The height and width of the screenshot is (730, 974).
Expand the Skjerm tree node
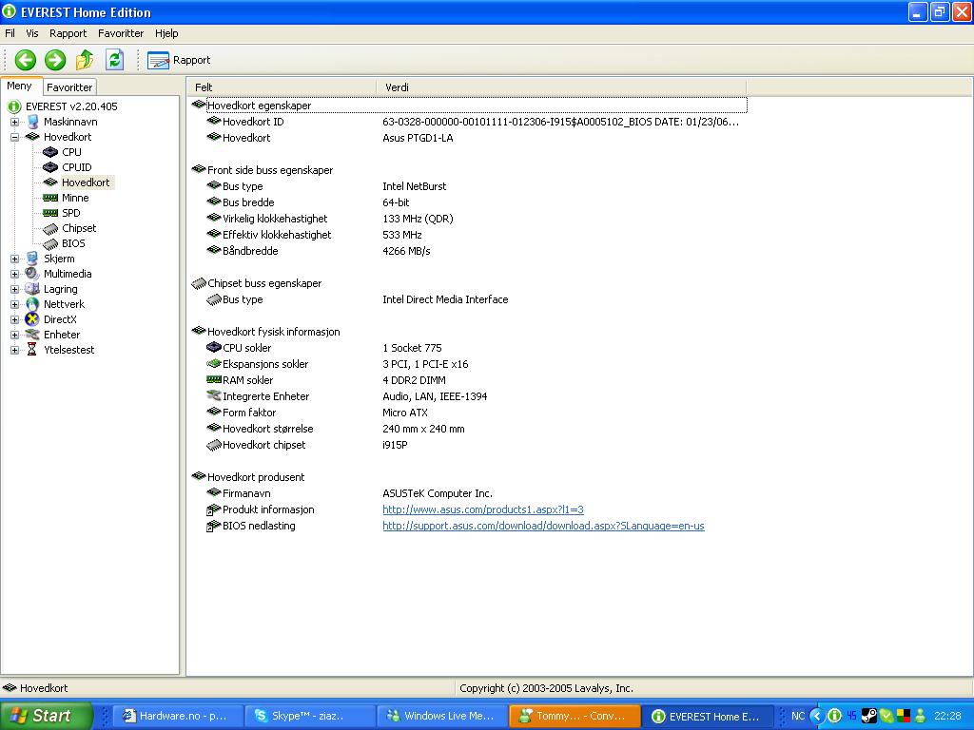[x=15, y=259]
